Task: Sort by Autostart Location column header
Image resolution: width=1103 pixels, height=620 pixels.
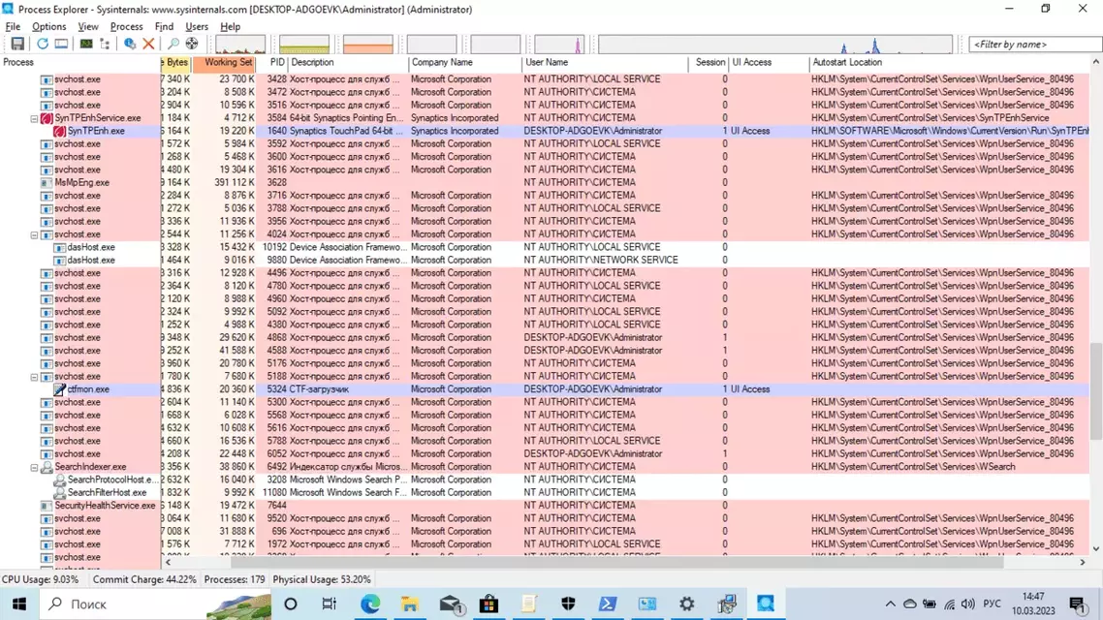Action: [x=949, y=63]
